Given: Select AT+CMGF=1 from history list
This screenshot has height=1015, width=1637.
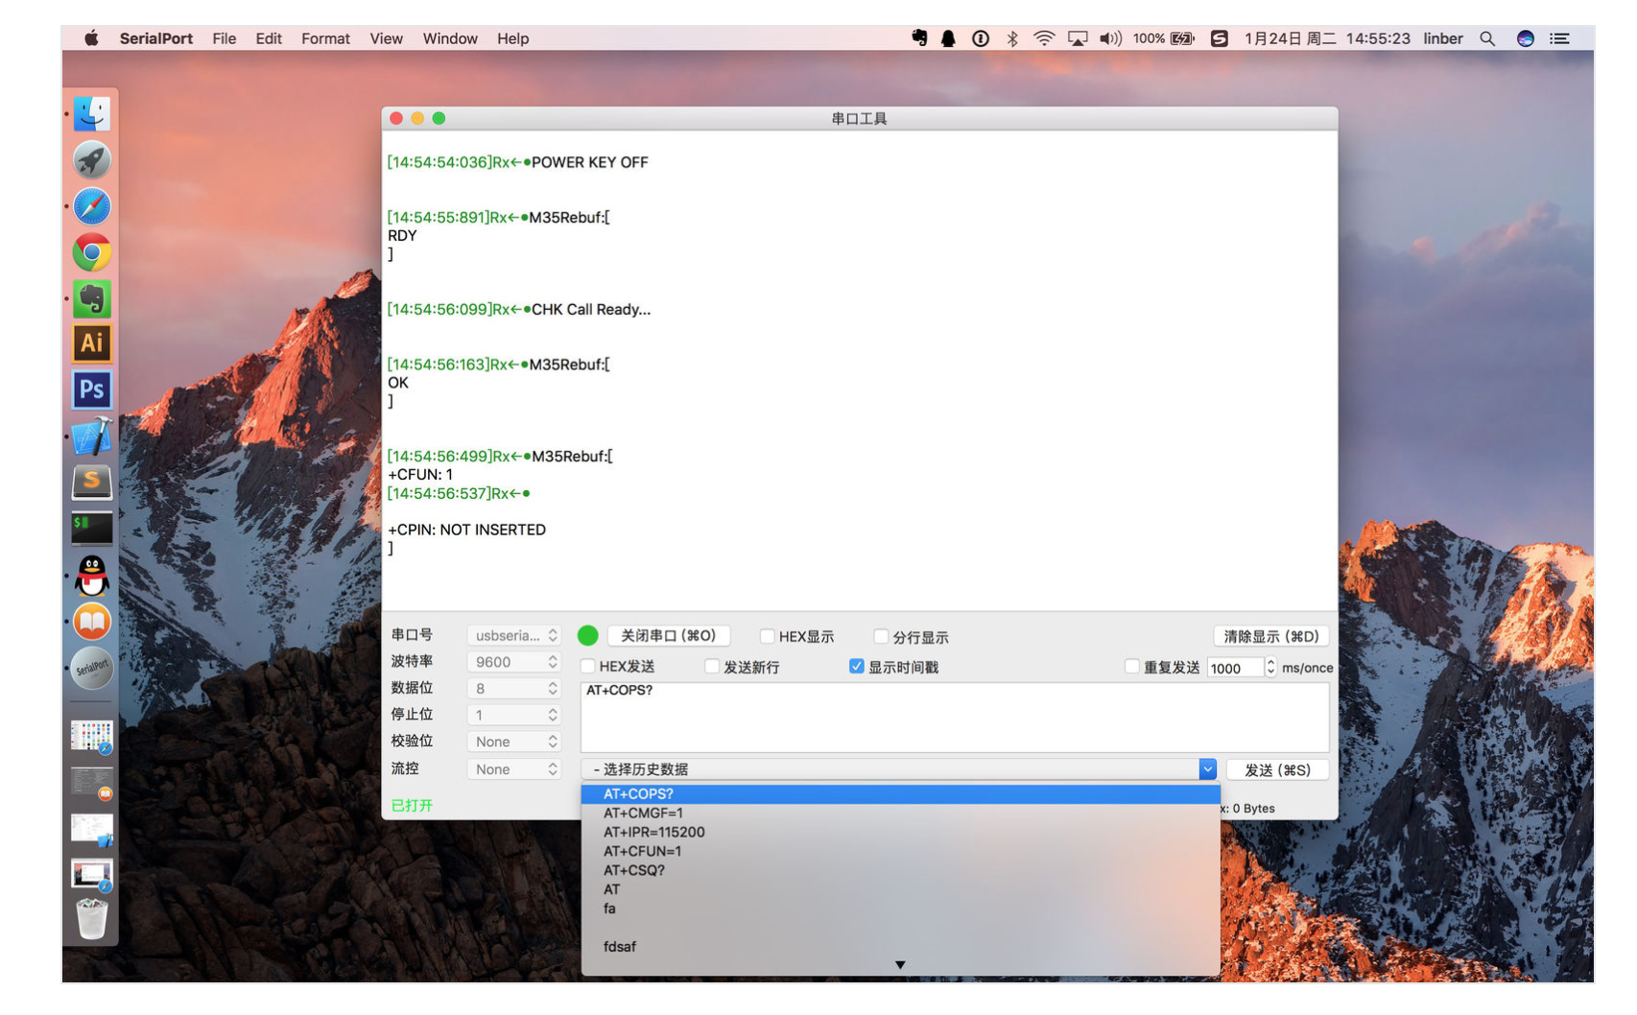Looking at the screenshot, I should (900, 814).
